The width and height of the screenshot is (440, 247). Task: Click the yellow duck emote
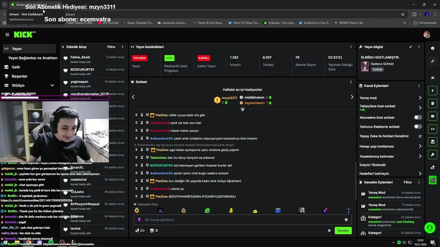(231, 210)
